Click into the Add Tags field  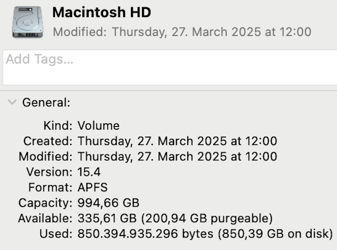click(169, 67)
